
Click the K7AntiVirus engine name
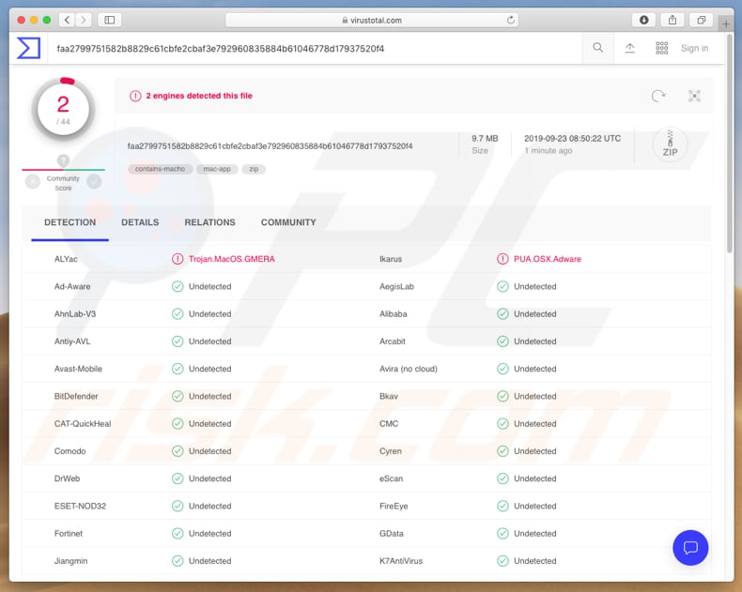click(401, 561)
